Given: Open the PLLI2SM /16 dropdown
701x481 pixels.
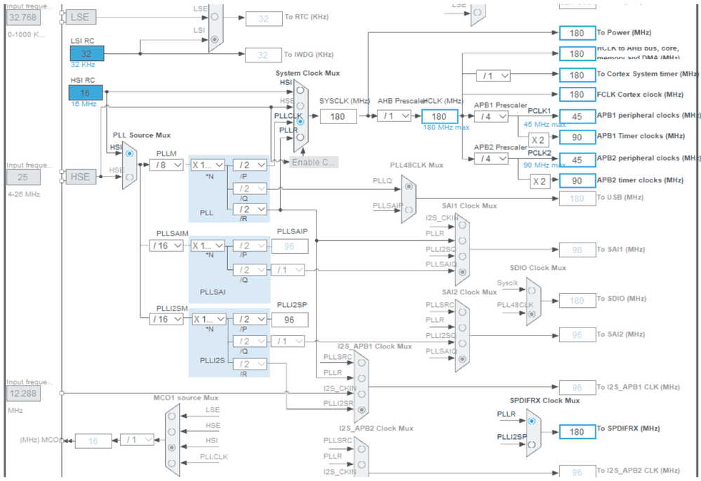Looking at the screenshot, I should tap(166, 319).
